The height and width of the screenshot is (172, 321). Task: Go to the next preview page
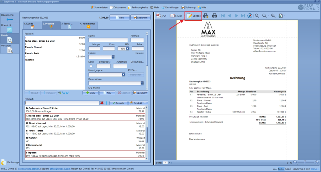pyautogui.click(x=237, y=16)
